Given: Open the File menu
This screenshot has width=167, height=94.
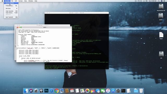Looking at the screenshot, I should pos(12,1).
